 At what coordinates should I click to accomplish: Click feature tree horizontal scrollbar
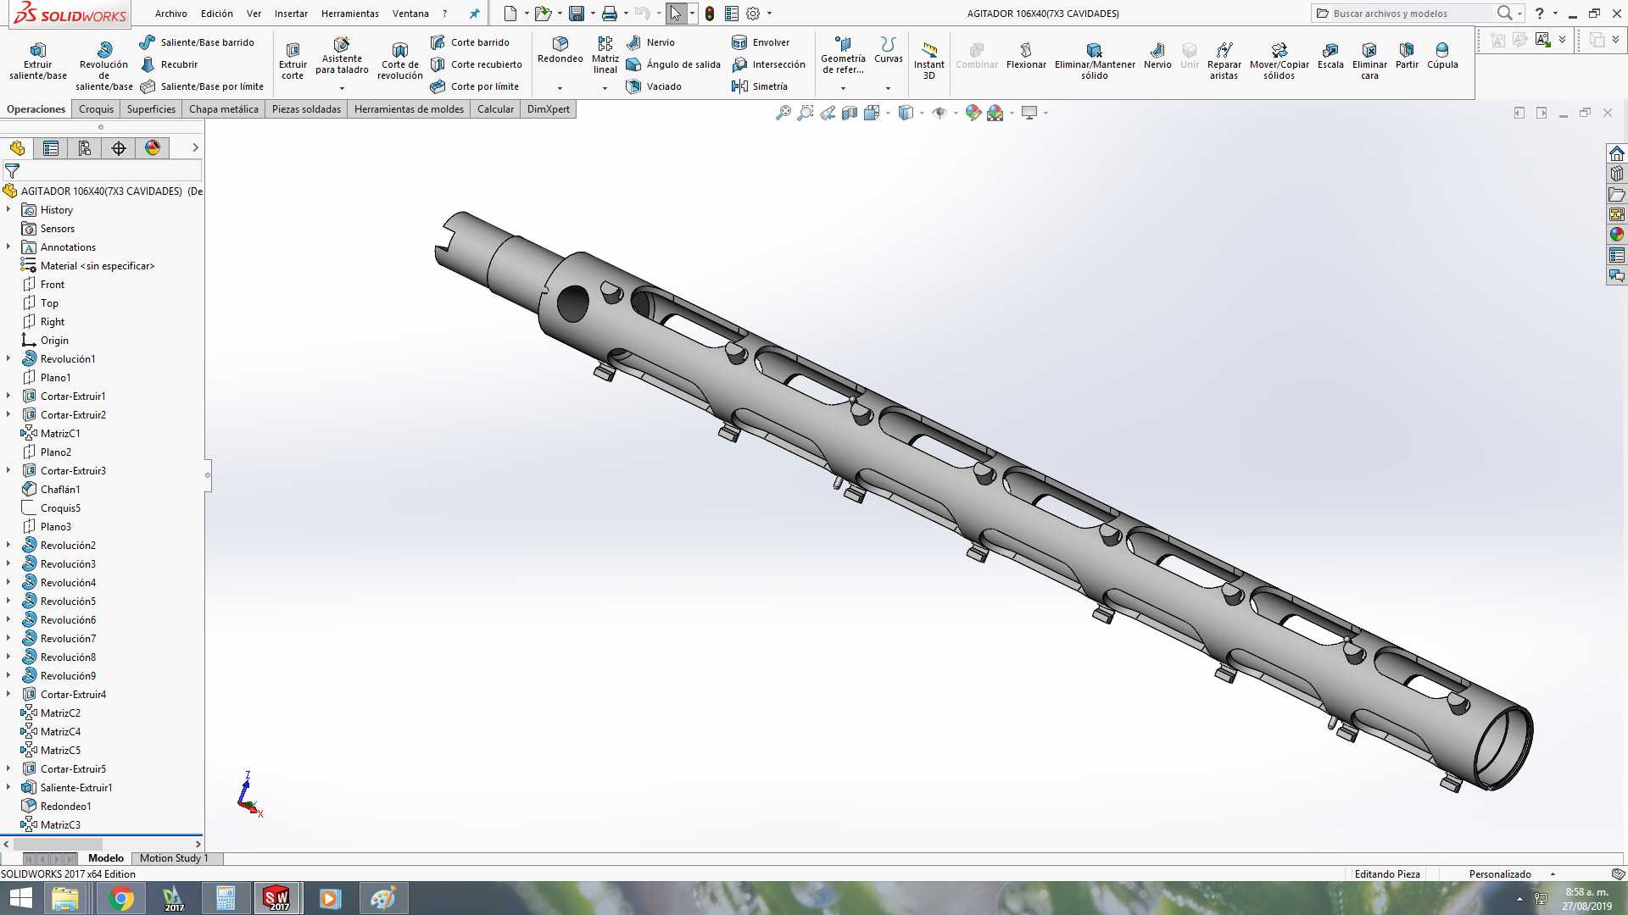point(58,844)
